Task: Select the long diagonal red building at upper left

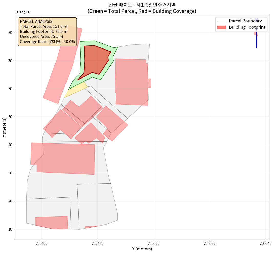Action: point(63,65)
